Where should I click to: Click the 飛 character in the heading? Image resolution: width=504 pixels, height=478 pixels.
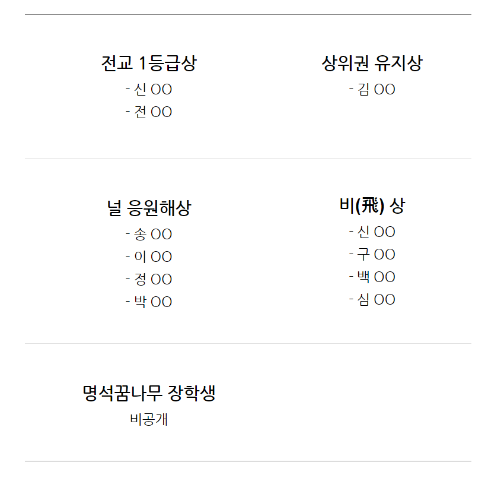point(369,205)
